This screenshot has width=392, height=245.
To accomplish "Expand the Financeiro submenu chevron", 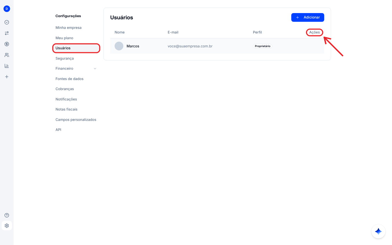I will click(x=95, y=69).
